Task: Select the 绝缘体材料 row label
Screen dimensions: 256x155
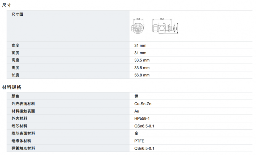Action: tap(21, 141)
